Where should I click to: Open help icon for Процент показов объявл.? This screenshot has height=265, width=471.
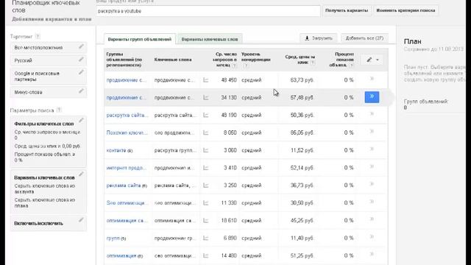(351, 66)
